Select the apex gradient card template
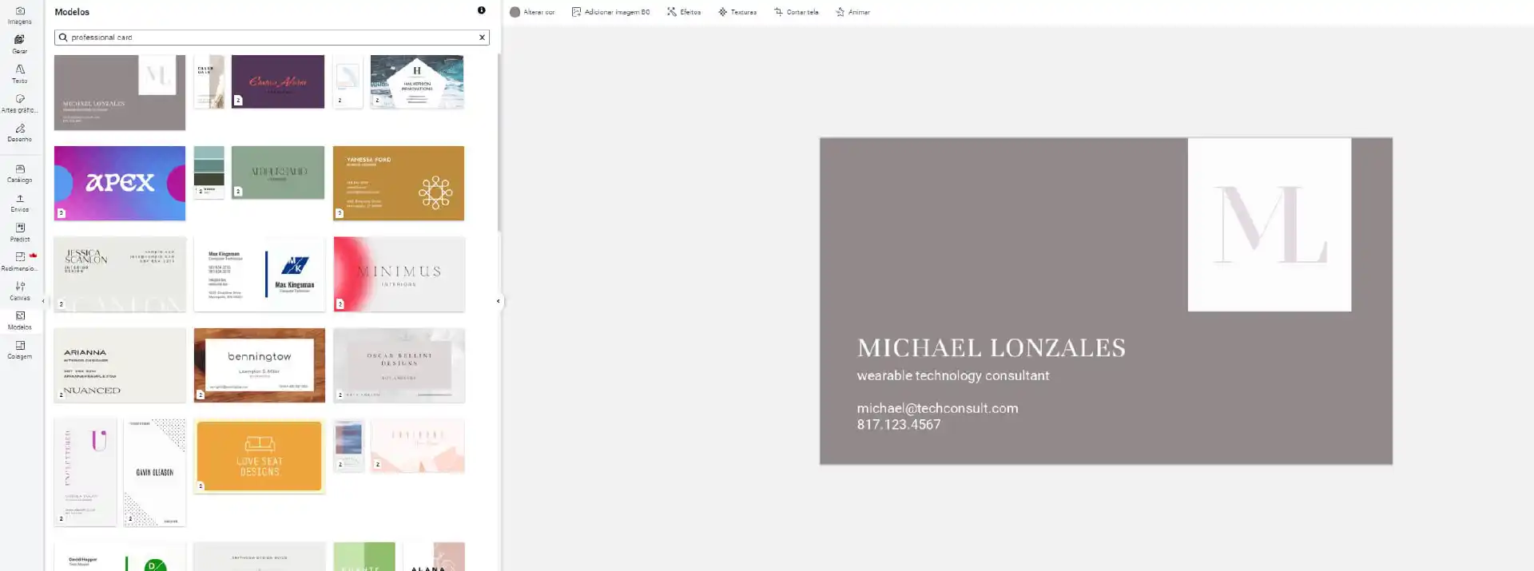This screenshot has height=571, width=1534. 120,183
